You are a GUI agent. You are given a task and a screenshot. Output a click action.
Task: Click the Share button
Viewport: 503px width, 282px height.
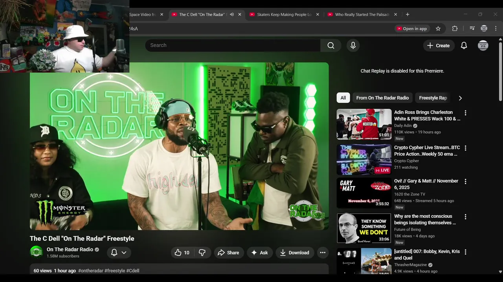228,253
